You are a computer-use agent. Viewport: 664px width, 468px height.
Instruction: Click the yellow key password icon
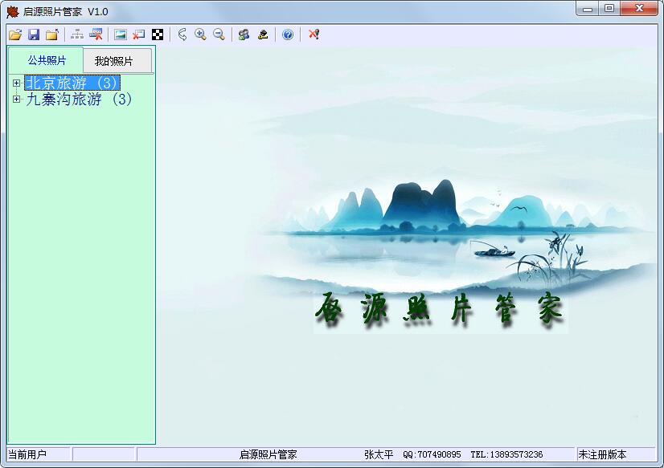coord(263,35)
